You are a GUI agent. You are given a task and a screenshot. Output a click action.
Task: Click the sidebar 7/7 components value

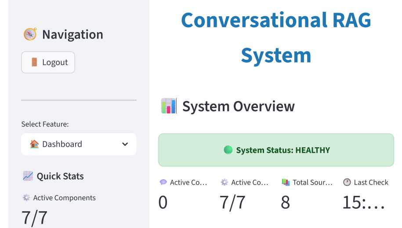[x=34, y=218]
